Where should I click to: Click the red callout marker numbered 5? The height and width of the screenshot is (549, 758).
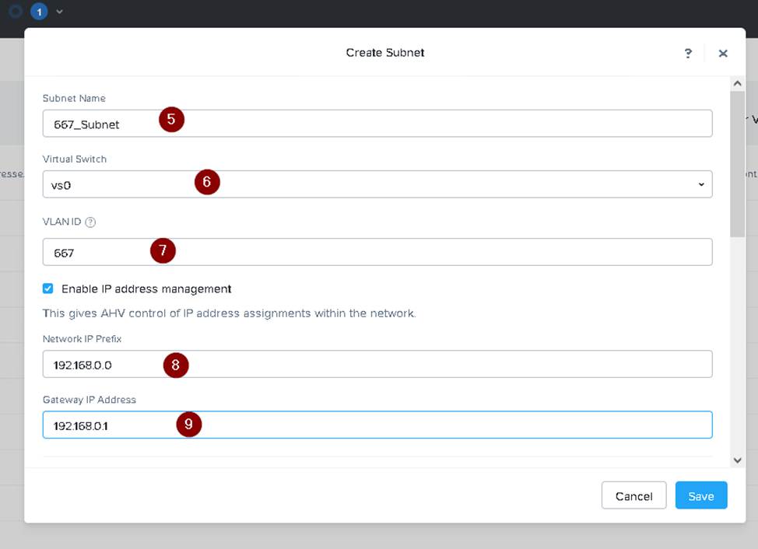[x=171, y=120]
